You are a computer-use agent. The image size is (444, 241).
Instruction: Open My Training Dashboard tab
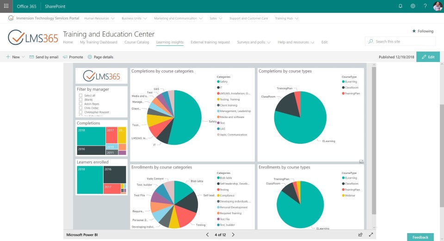pyautogui.click(x=99, y=42)
